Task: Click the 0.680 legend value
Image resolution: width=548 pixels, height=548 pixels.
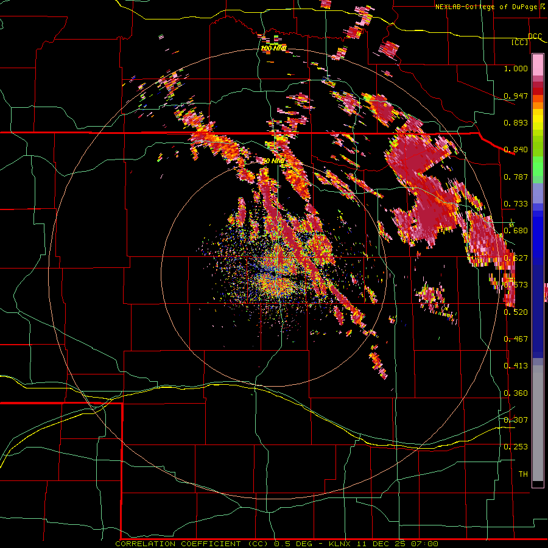Action: (516, 231)
